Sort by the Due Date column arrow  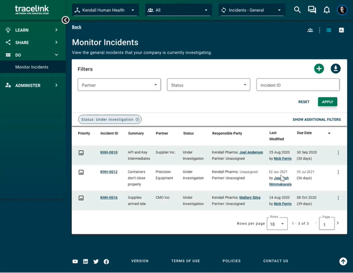coord(329,133)
